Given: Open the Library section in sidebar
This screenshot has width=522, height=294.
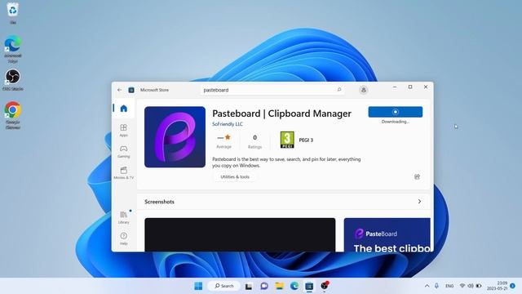Looking at the screenshot, I should click(x=123, y=217).
